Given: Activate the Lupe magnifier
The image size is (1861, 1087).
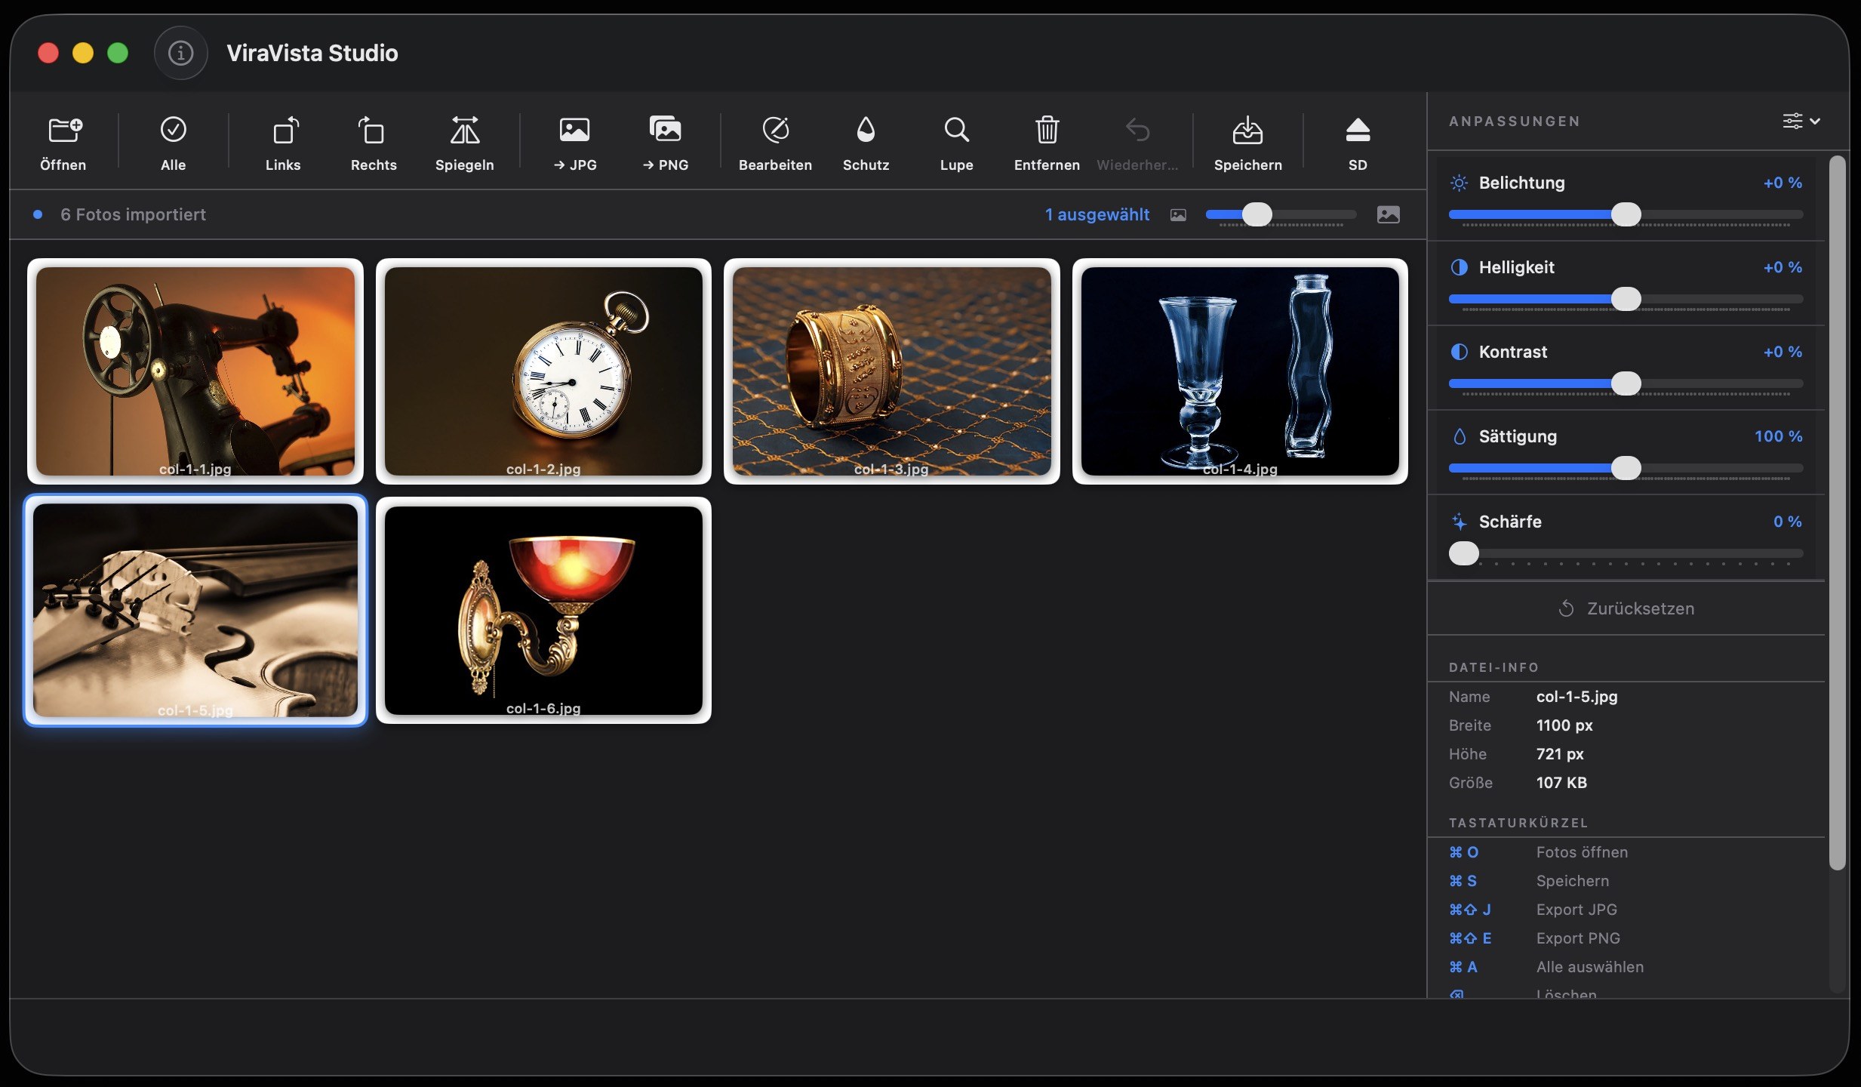Looking at the screenshot, I should [956, 143].
